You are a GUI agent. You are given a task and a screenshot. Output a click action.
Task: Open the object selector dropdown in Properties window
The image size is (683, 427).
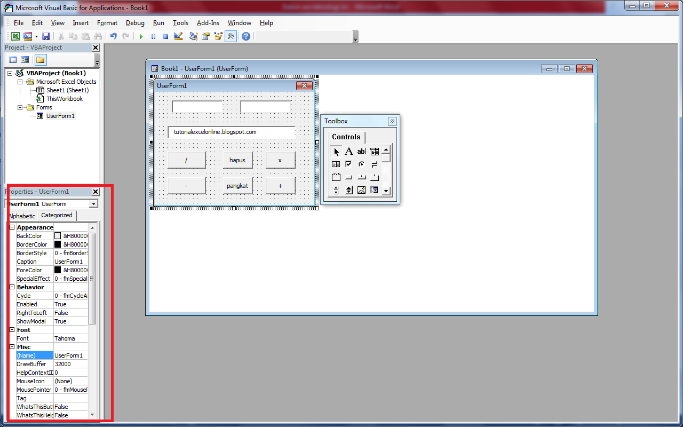[x=94, y=203]
